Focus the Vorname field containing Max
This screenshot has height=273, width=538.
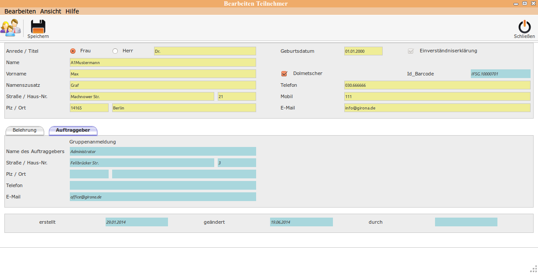coord(163,74)
